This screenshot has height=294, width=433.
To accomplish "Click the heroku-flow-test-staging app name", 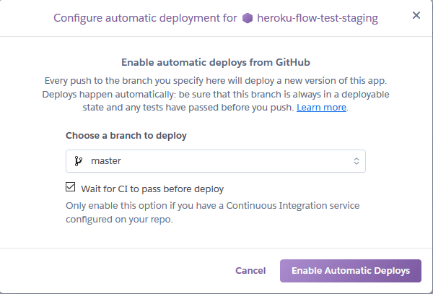I will coord(318,18).
